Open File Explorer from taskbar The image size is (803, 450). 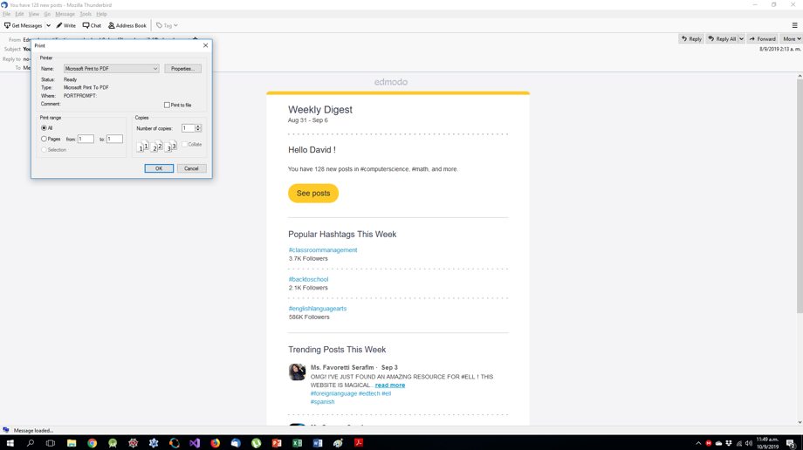pyautogui.click(x=72, y=443)
